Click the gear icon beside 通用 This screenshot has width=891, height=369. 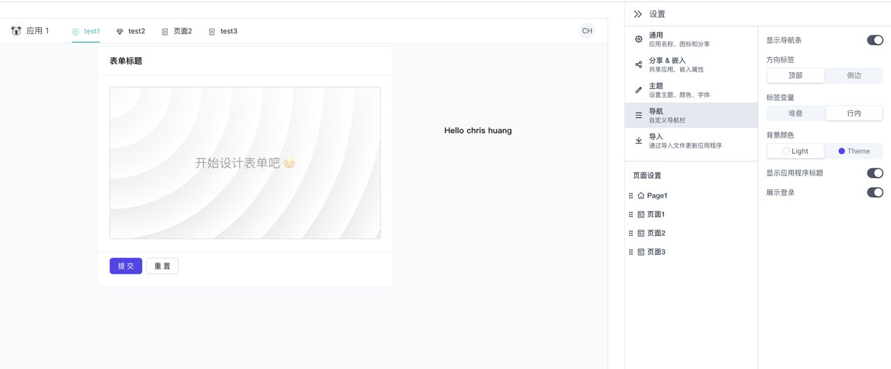coord(639,39)
